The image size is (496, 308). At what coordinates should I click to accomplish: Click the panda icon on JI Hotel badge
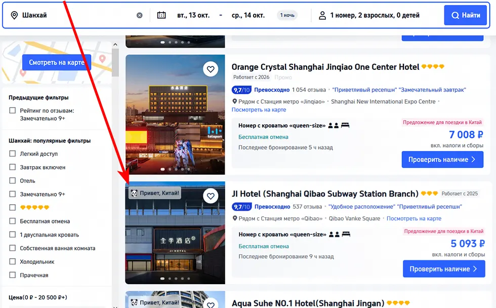point(134,193)
